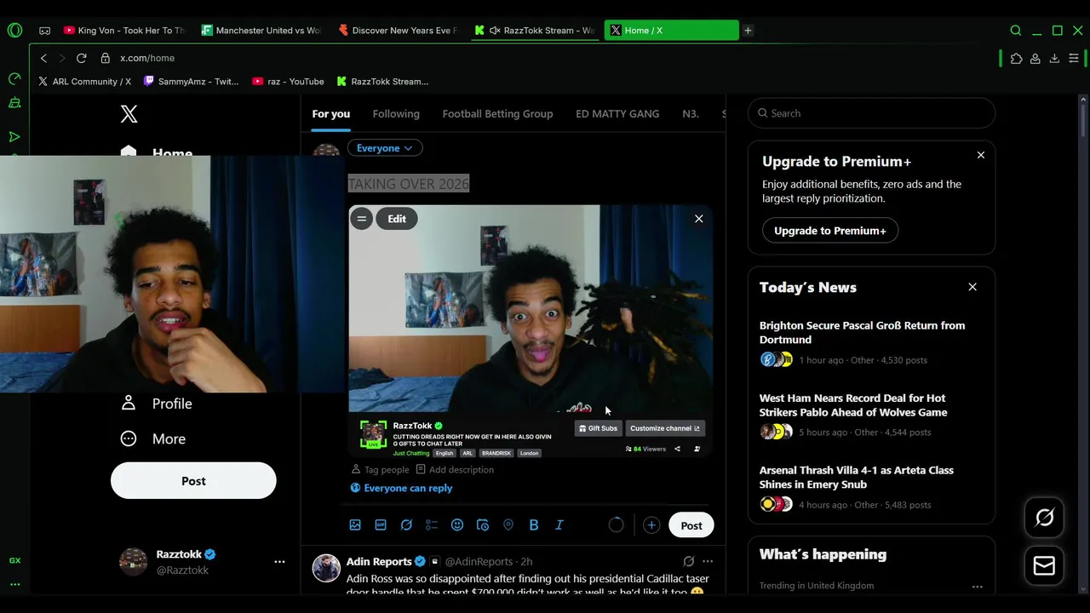This screenshot has height=613, width=1090.
Task: Open more options on Adin Reports post
Action: coord(708,562)
